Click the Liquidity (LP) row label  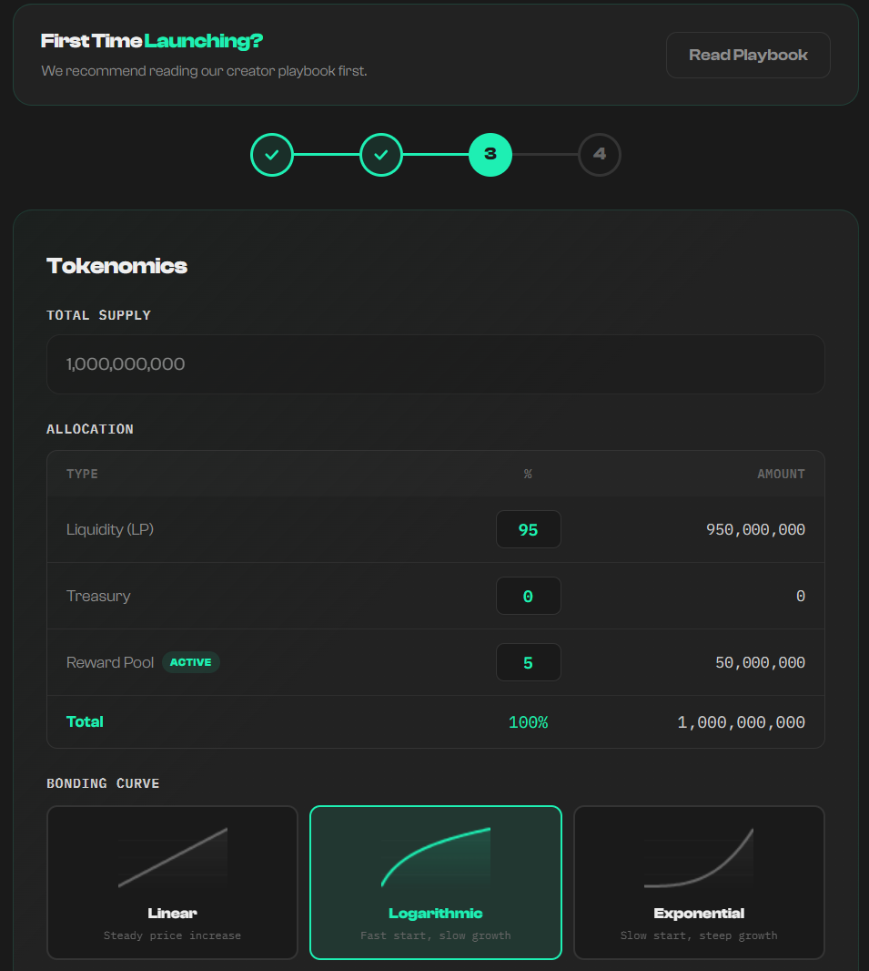(x=110, y=529)
